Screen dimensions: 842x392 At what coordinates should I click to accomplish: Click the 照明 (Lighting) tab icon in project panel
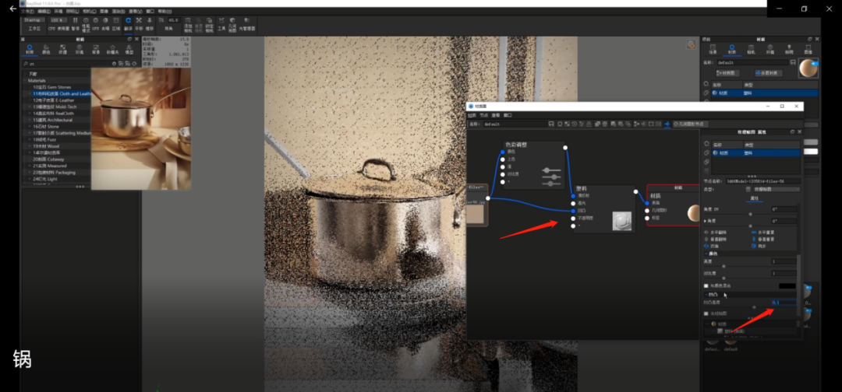tap(791, 49)
